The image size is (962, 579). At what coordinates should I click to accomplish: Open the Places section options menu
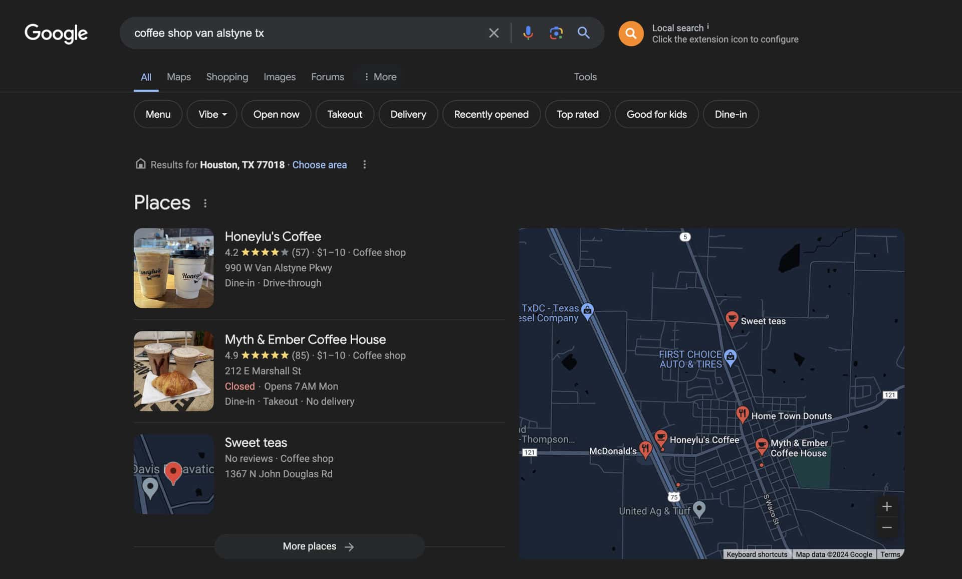click(x=205, y=203)
